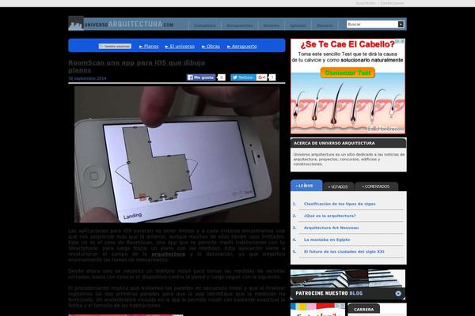This screenshot has height=316, width=475.
Task: Click the arquitectura link in article text
Action: click(x=168, y=254)
